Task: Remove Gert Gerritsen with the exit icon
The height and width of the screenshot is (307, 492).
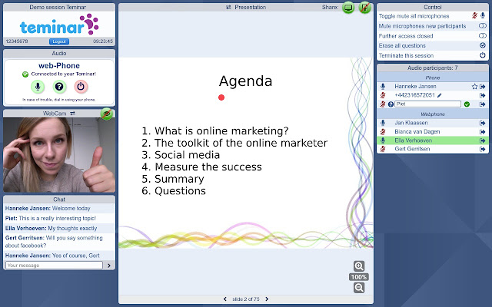Action: click(483, 149)
